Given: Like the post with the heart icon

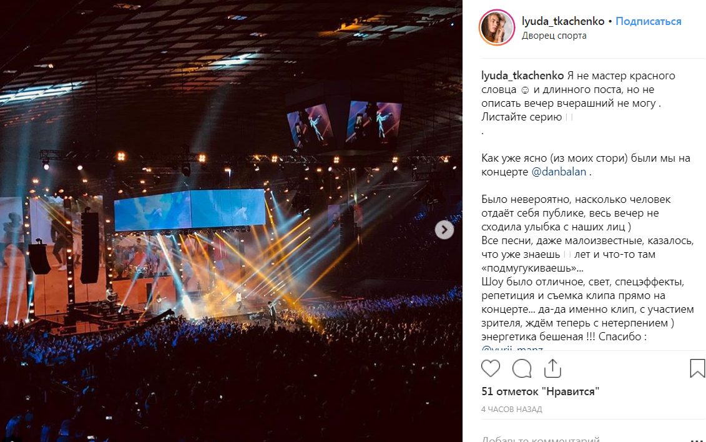Looking at the screenshot, I should click(x=490, y=368).
